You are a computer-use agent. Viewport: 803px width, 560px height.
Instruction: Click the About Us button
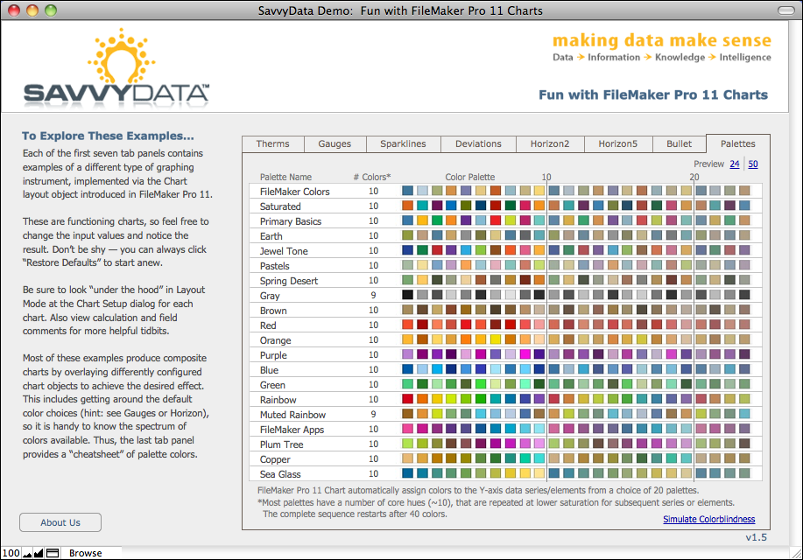[60, 522]
